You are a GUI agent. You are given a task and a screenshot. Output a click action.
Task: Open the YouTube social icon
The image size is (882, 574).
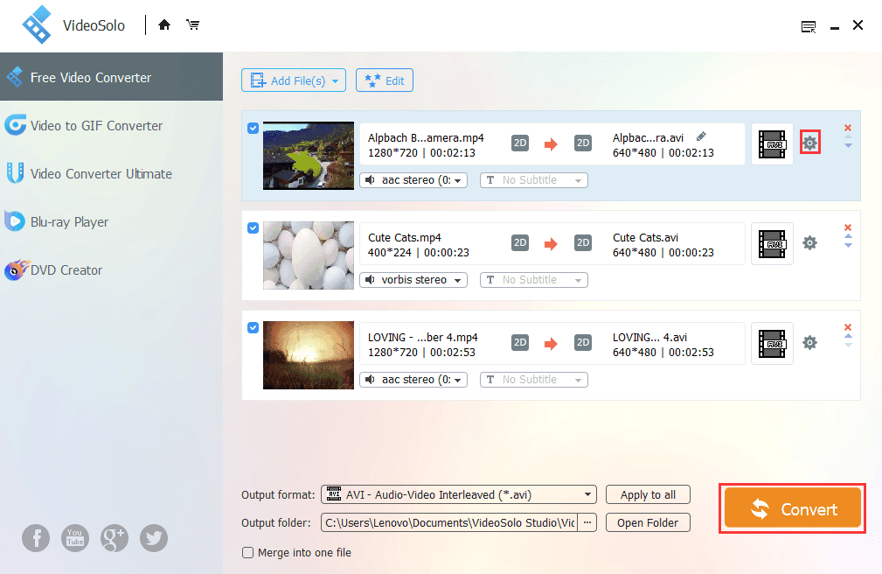(x=75, y=538)
